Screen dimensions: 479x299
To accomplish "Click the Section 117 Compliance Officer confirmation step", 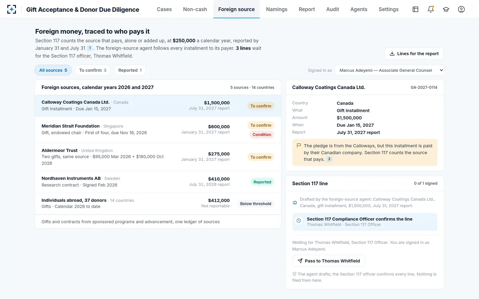I will tap(365, 222).
